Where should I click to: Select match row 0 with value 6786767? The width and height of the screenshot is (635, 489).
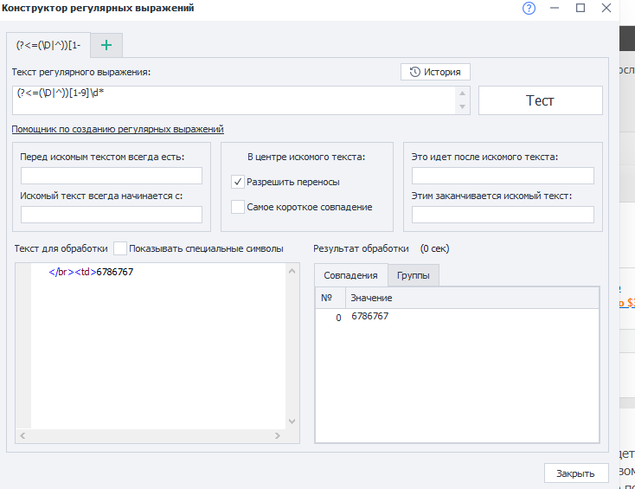click(x=369, y=317)
